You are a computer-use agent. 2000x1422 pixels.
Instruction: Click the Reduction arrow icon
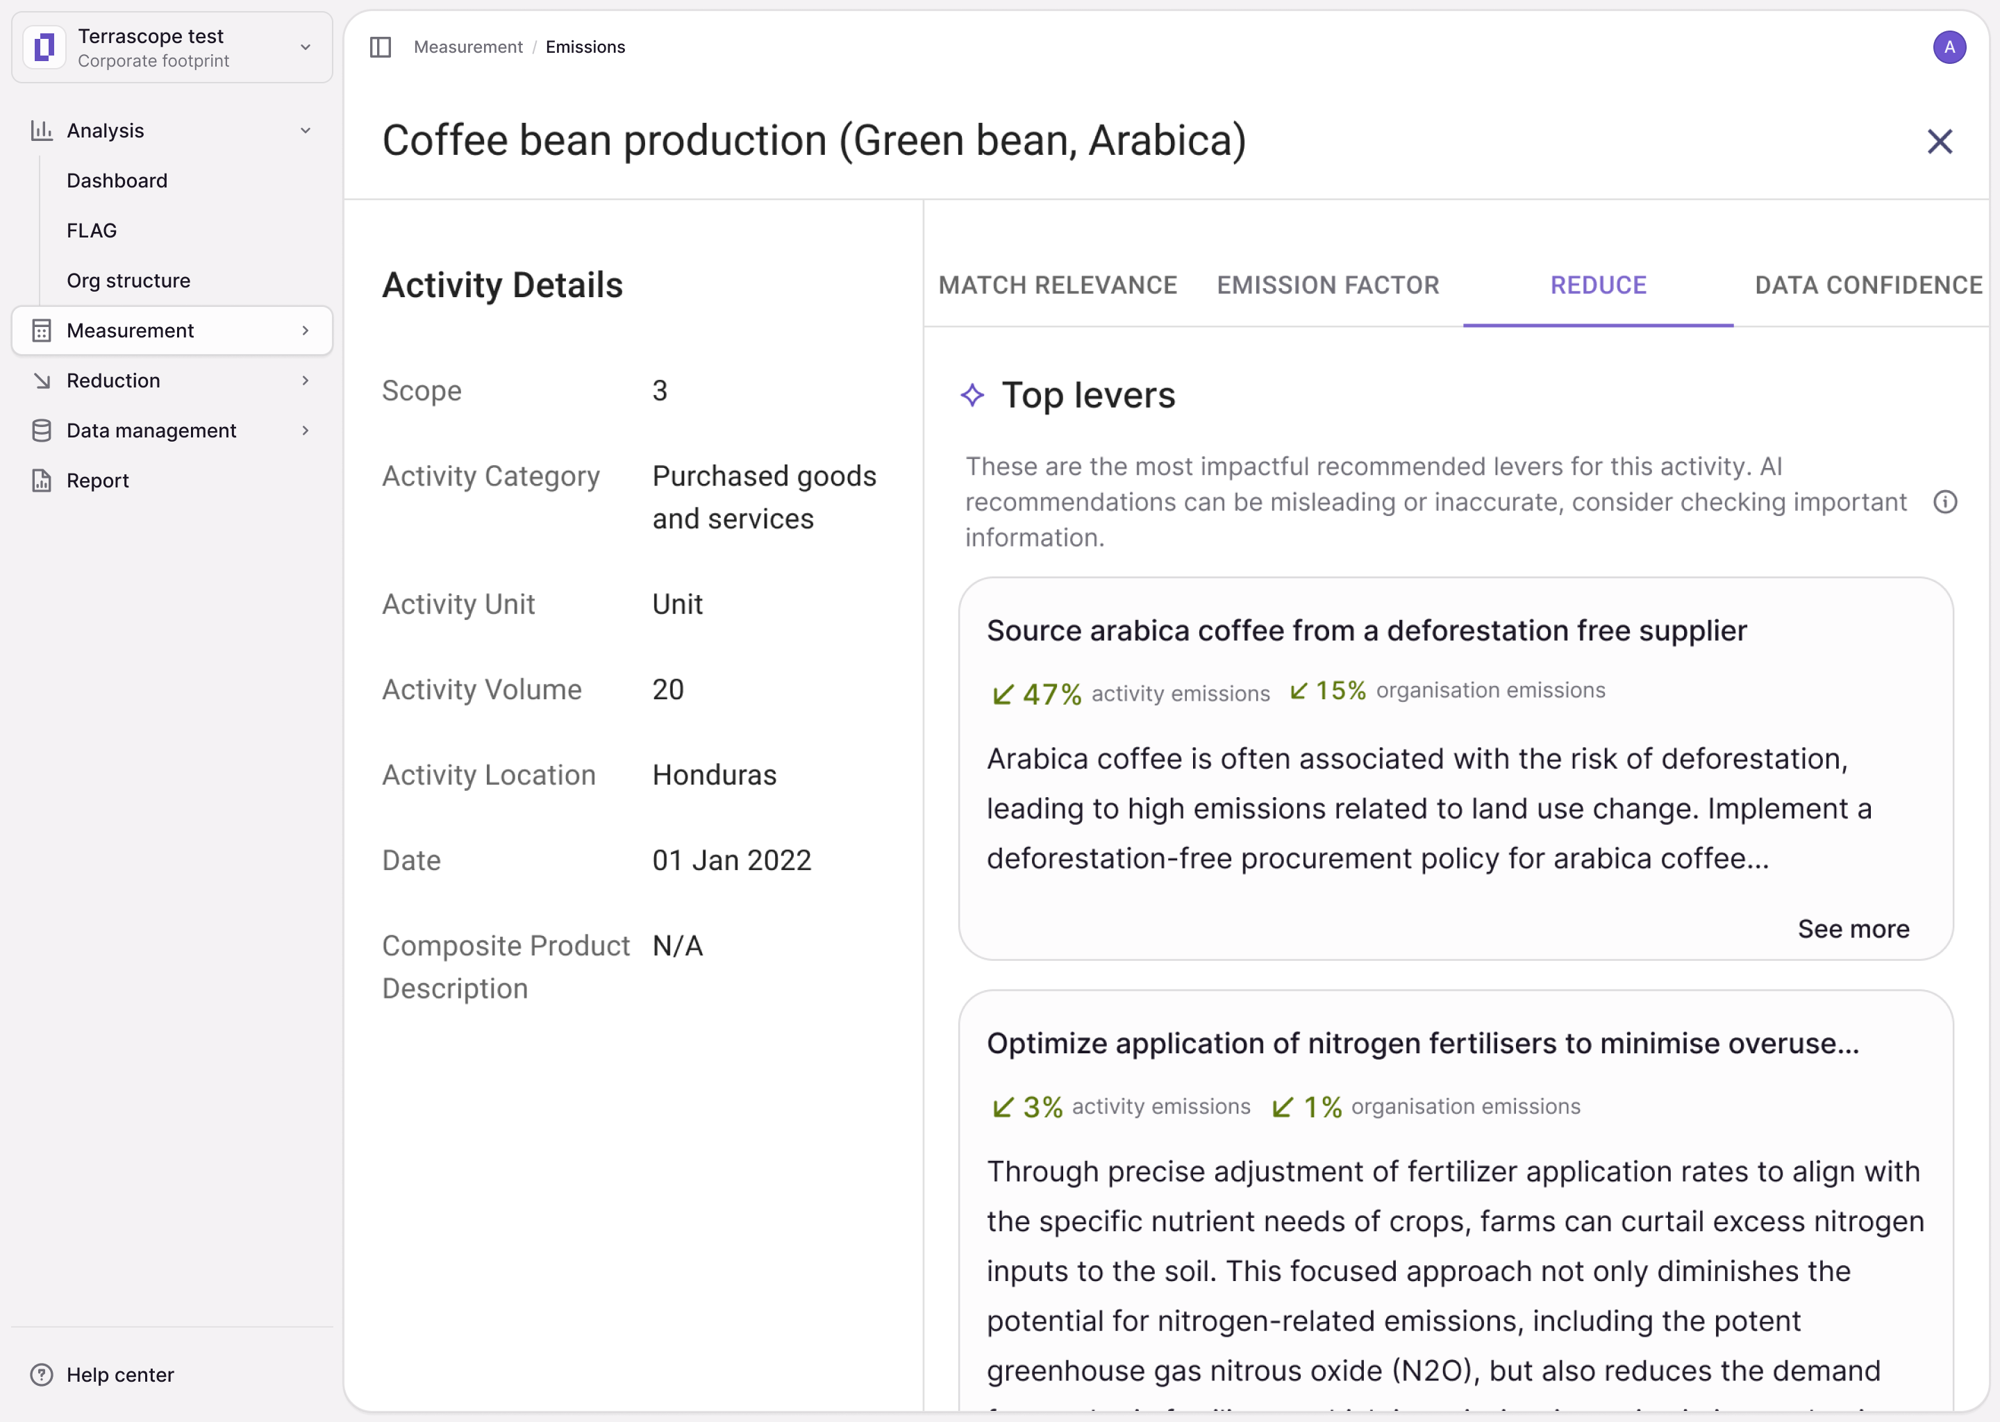coord(41,380)
